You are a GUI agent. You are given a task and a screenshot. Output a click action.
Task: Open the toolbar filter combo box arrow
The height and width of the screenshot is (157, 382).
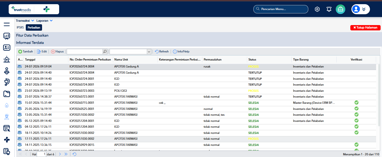click(x=149, y=52)
